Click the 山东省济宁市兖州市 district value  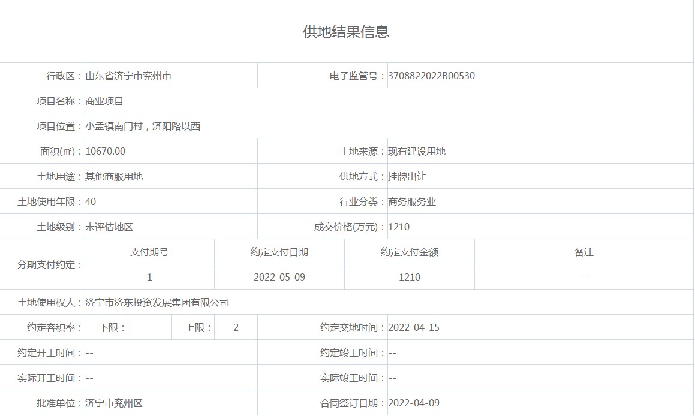(128, 76)
